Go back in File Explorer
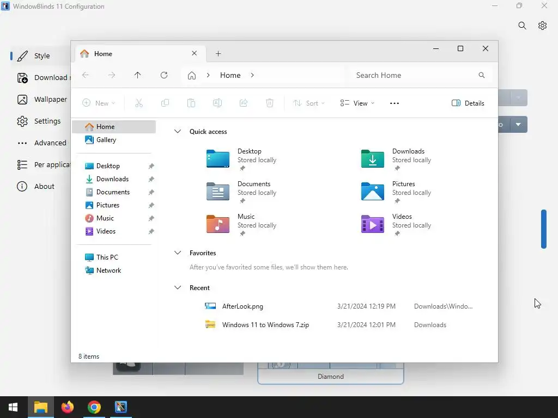The height and width of the screenshot is (418, 558). click(x=86, y=75)
